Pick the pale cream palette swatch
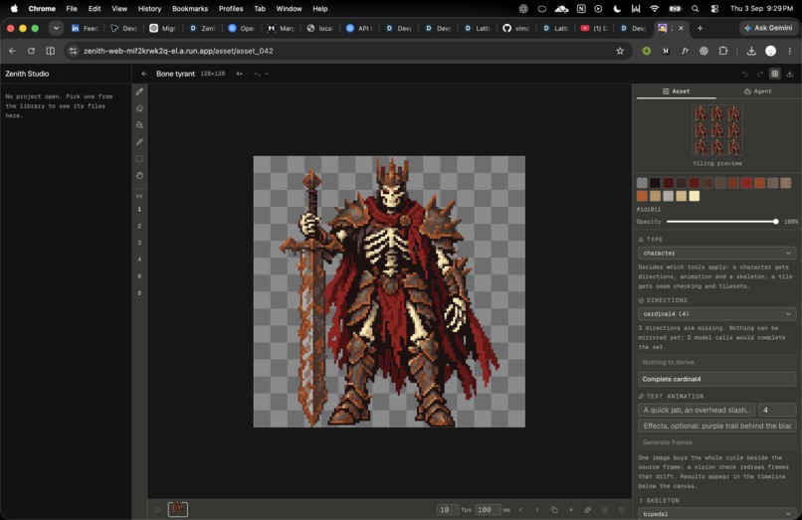Viewport: 802px width, 520px height. click(695, 196)
